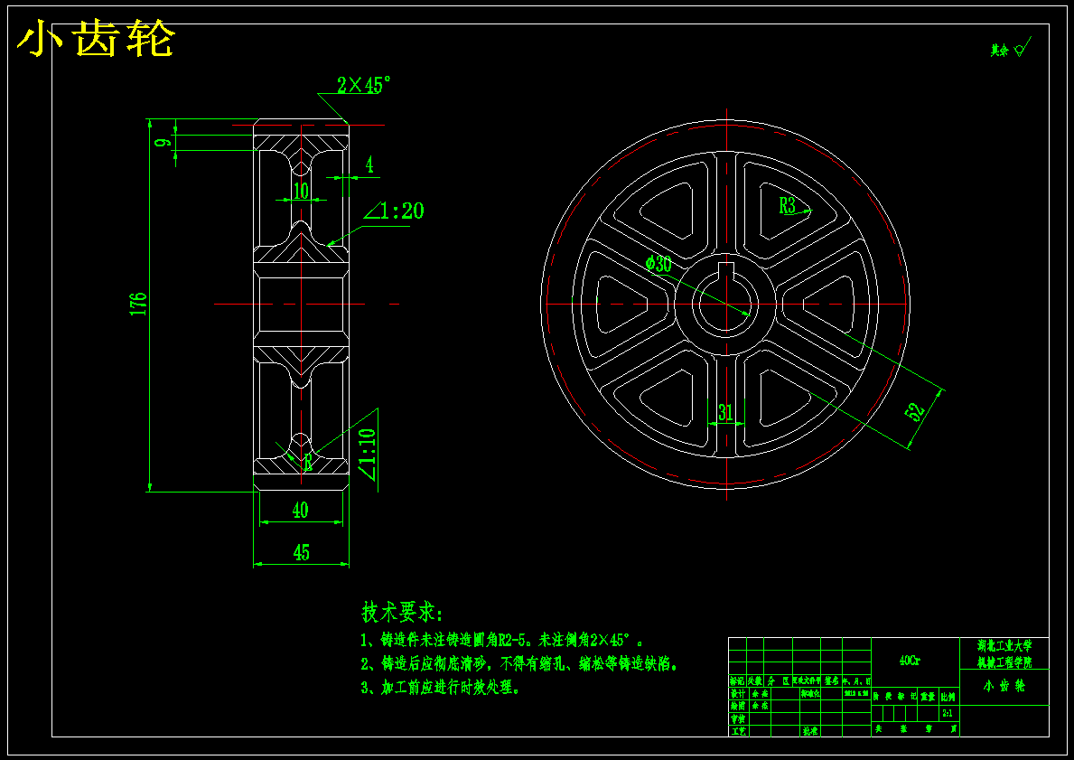The width and height of the screenshot is (1074, 760).
Task: Select the 设计 row label
Action: 738,693
